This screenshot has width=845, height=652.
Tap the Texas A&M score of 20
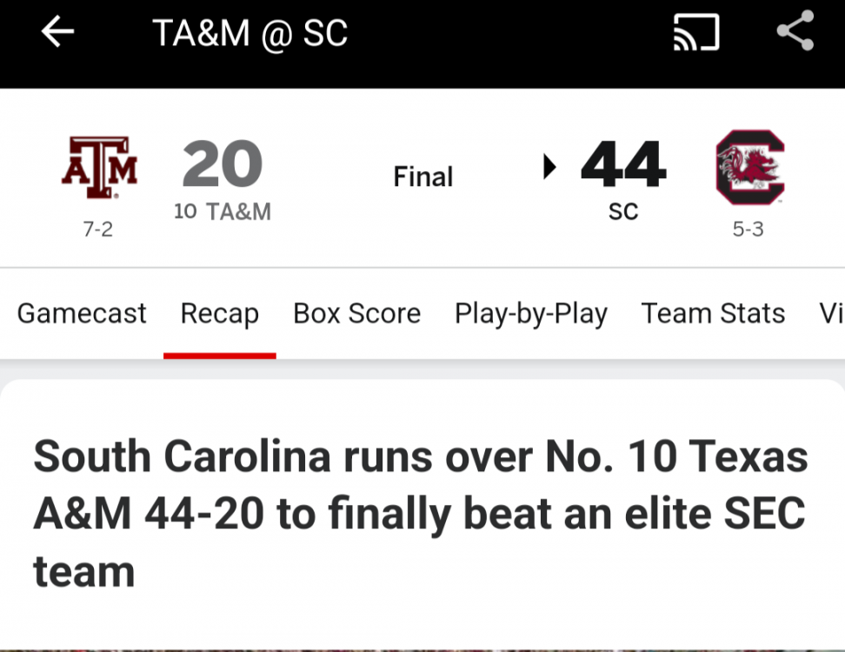point(223,165)
